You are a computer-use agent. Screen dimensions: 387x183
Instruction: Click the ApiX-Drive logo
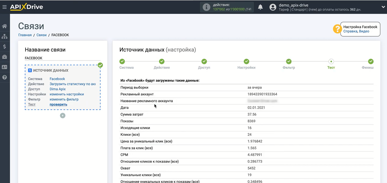tap(26, 7)
